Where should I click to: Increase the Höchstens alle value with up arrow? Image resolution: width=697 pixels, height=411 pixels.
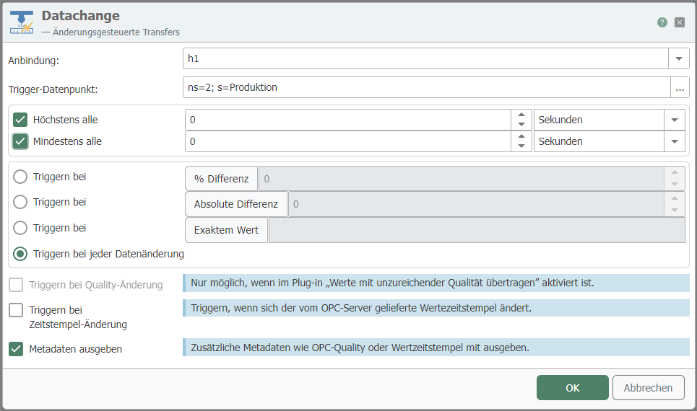521,115
